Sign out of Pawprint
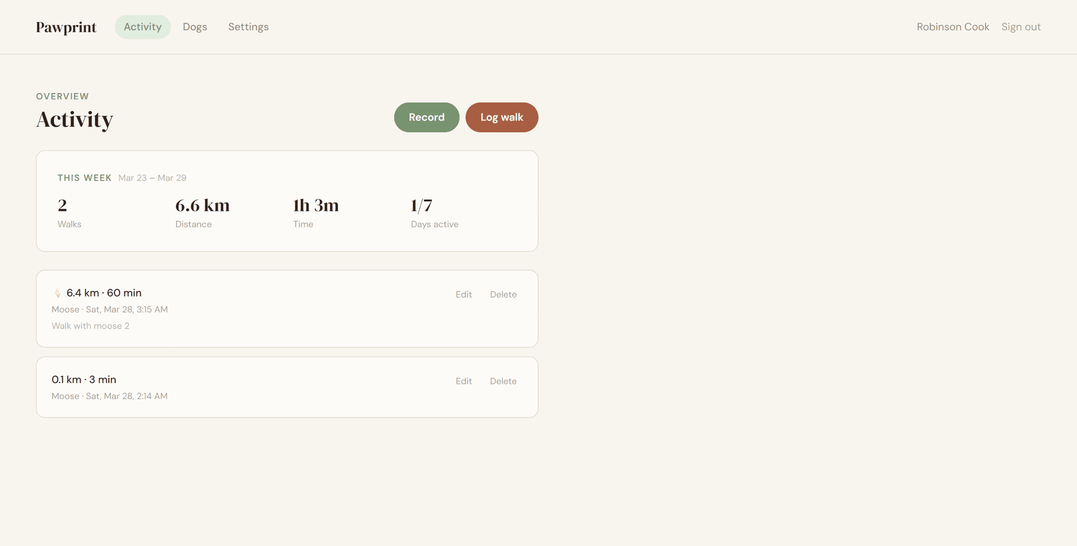 point(1021,26)
